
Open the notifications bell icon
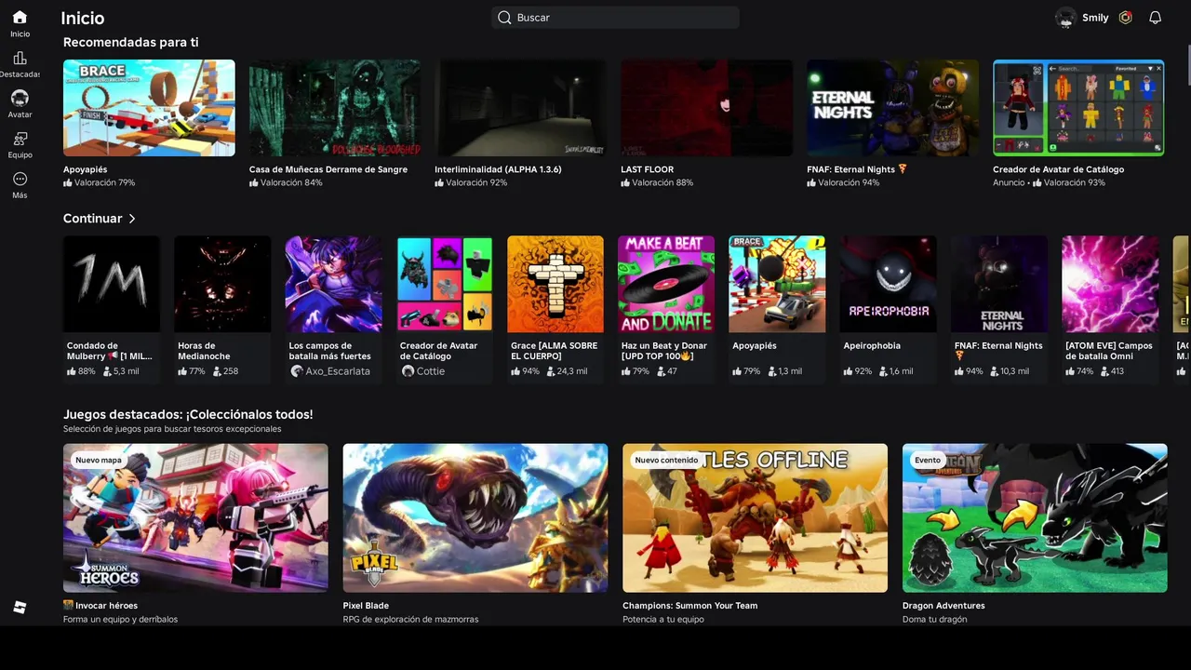click(x=1155, y=18)
